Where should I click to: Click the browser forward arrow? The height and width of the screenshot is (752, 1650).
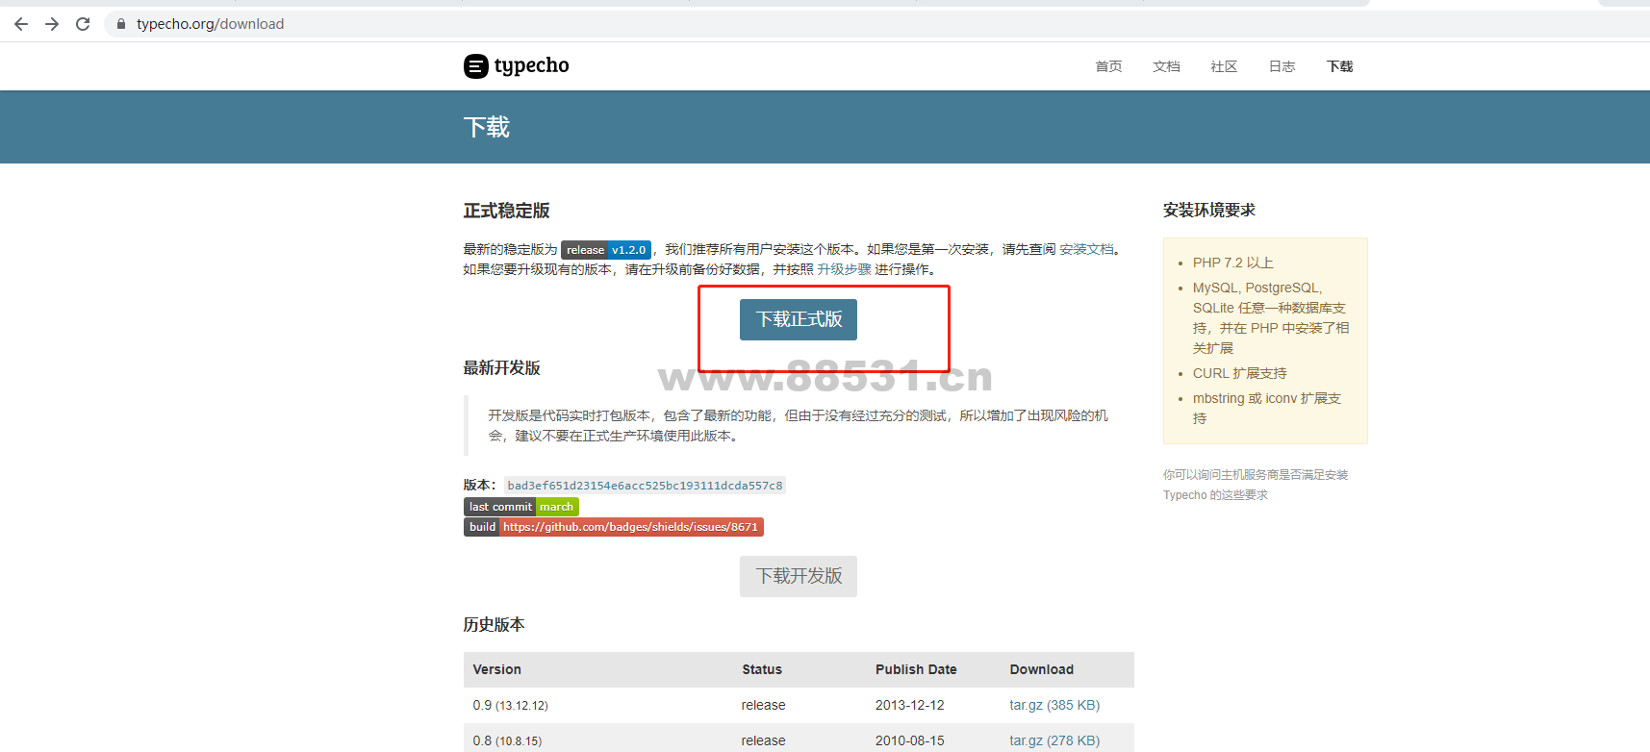tap(52, 24)
